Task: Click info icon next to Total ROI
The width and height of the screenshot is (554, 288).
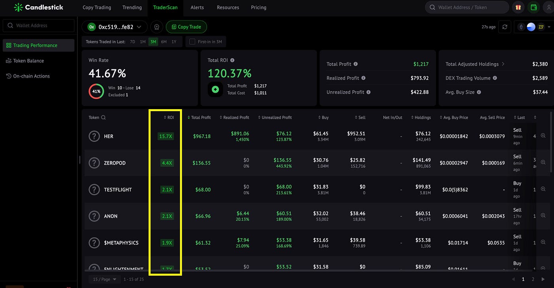Action: pos(232,60)
